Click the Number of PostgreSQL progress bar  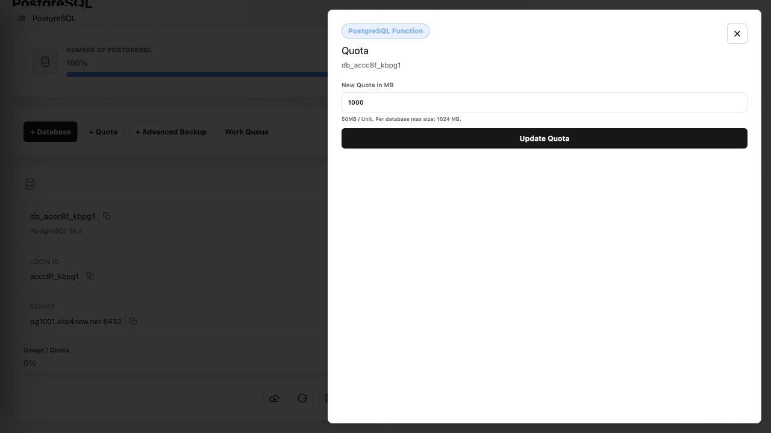click(x=197, y=75)
